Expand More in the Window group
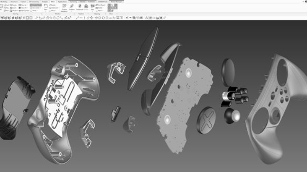The height and width of the screenshot is (172, 307). pyautogui.click(x=53, y=11)
